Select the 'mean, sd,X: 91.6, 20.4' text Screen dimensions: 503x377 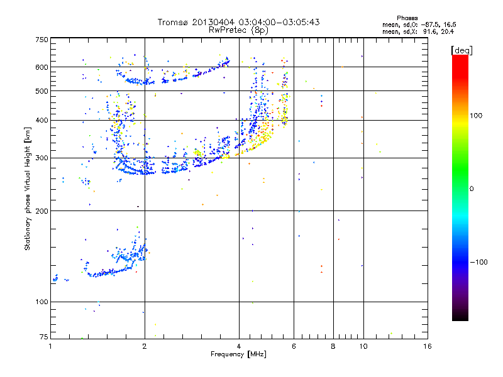tap(418, 31)
